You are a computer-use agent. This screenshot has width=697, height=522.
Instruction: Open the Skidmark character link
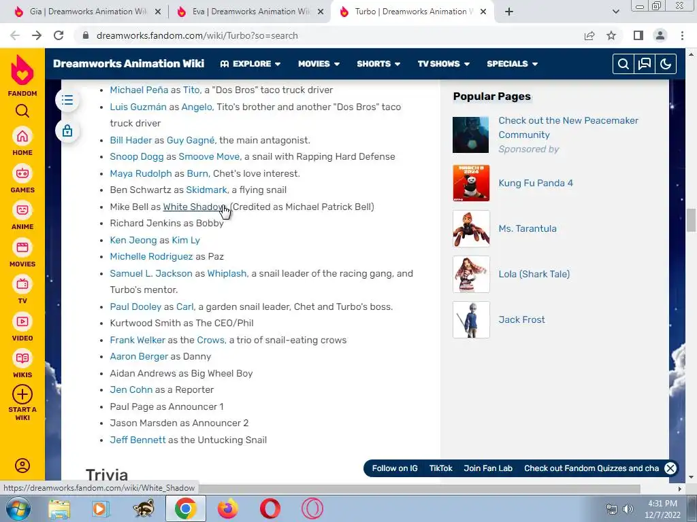click(x=206, y=190)
